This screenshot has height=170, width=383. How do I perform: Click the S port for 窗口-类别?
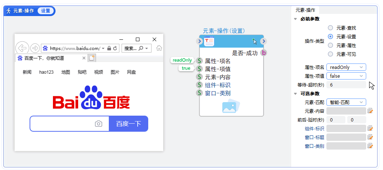(199, 93)
